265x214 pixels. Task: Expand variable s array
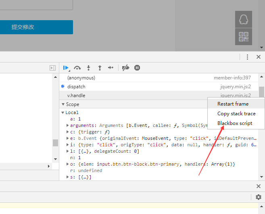click(67, 177)
